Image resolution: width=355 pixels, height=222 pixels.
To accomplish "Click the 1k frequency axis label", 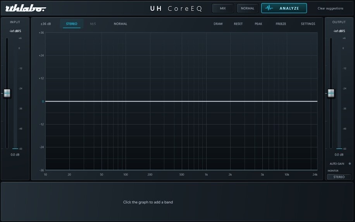I will [206, 174].
